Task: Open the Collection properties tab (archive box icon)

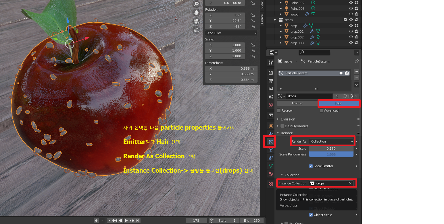Action: (x=270, y=115)
